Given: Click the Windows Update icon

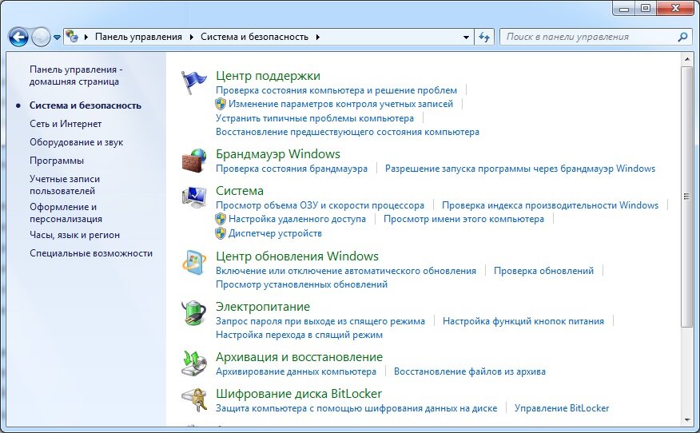Looking at the screenshot, I should [x=193, y=263].
